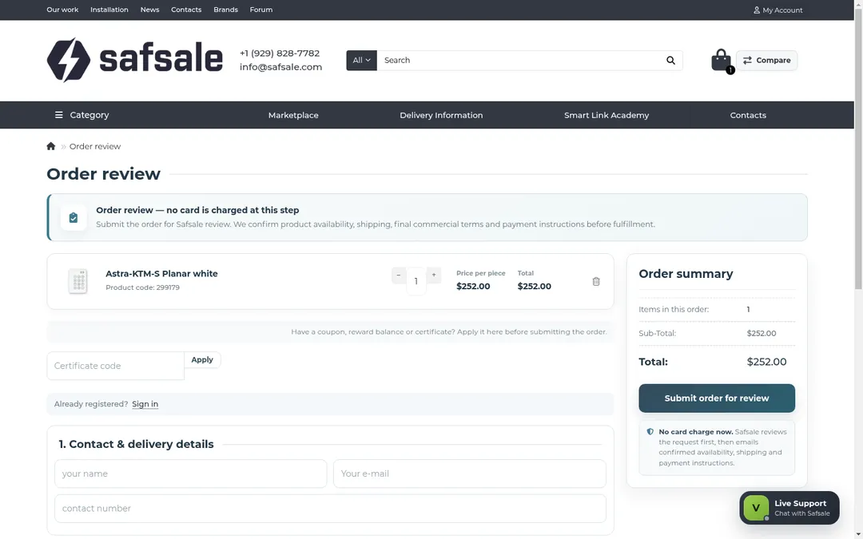The image size is (863, 539).
Task: Click the phone number +1 (929) 828-7782
Action: 280,54
